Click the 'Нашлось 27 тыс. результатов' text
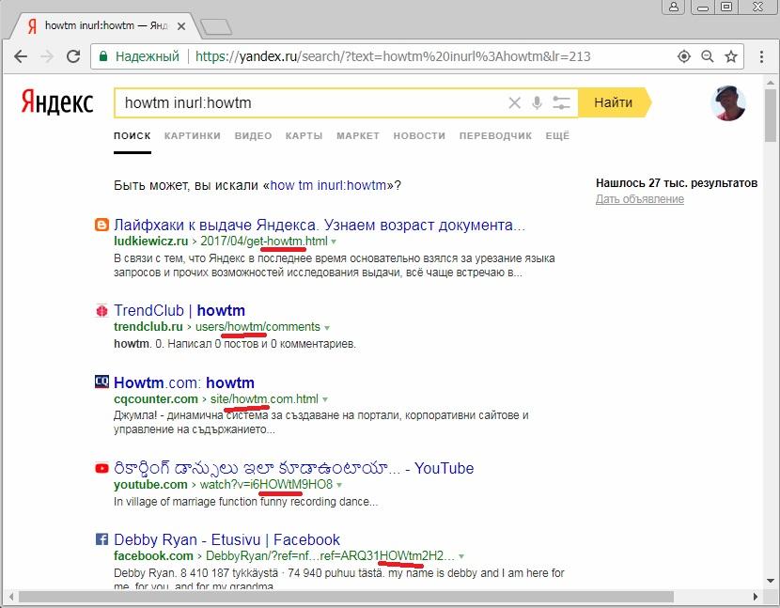Image resolution: width=780 pixels, height=608 pixels. tap(677, 183)
